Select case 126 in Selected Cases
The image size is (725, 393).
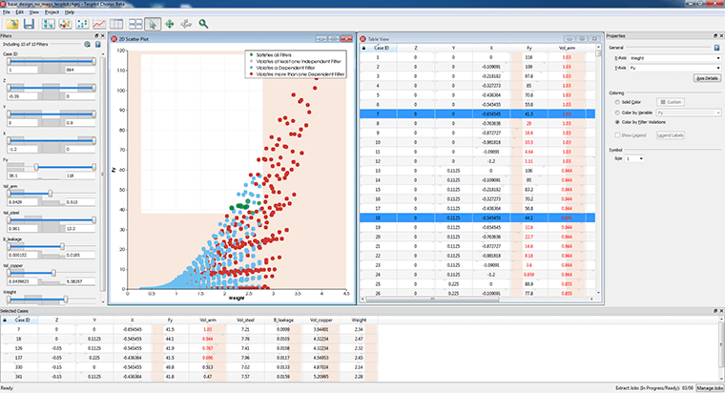point(189,348)
